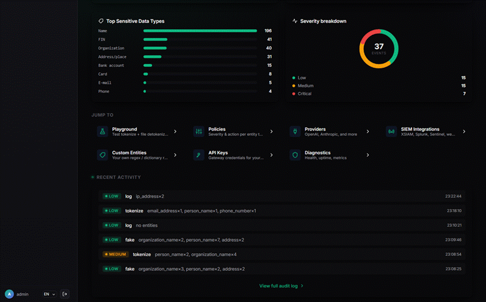Go to SIEM Integrations
486x302 pixels.
coord(427,132)
